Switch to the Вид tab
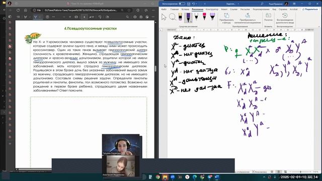 (274, 10)
